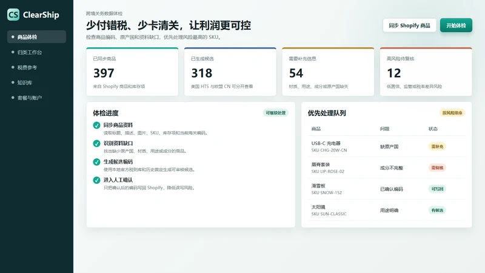Image resolution: width=485 pixels, height=273 pixels.
Task: Click the 用途明确 issue cell
Action: 389,210
